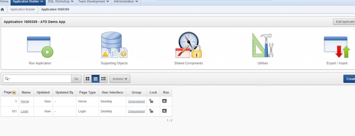This screenshot has height=136, width=355.
Task: Open the Export / Import icon
Action: 337,47
